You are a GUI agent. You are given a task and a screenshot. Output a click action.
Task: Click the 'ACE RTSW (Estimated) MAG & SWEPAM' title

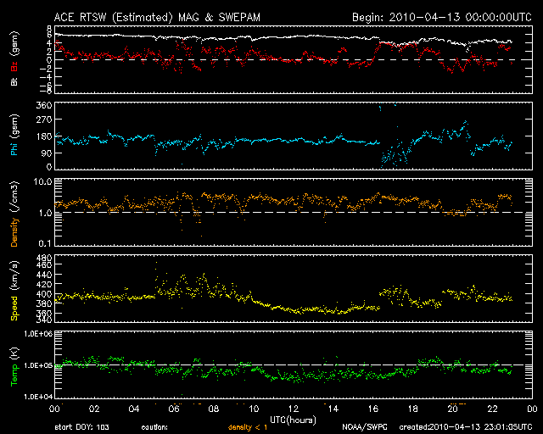[x=157, y=17]
